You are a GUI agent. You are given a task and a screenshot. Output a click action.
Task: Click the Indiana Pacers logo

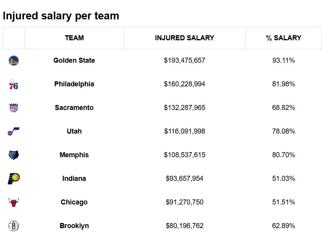tap(14, 179)
